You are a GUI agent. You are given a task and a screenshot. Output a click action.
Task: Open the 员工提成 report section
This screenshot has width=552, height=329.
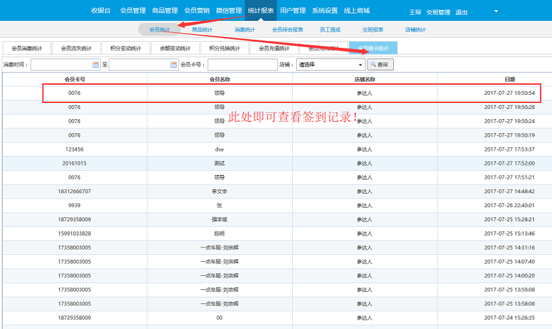330,30
